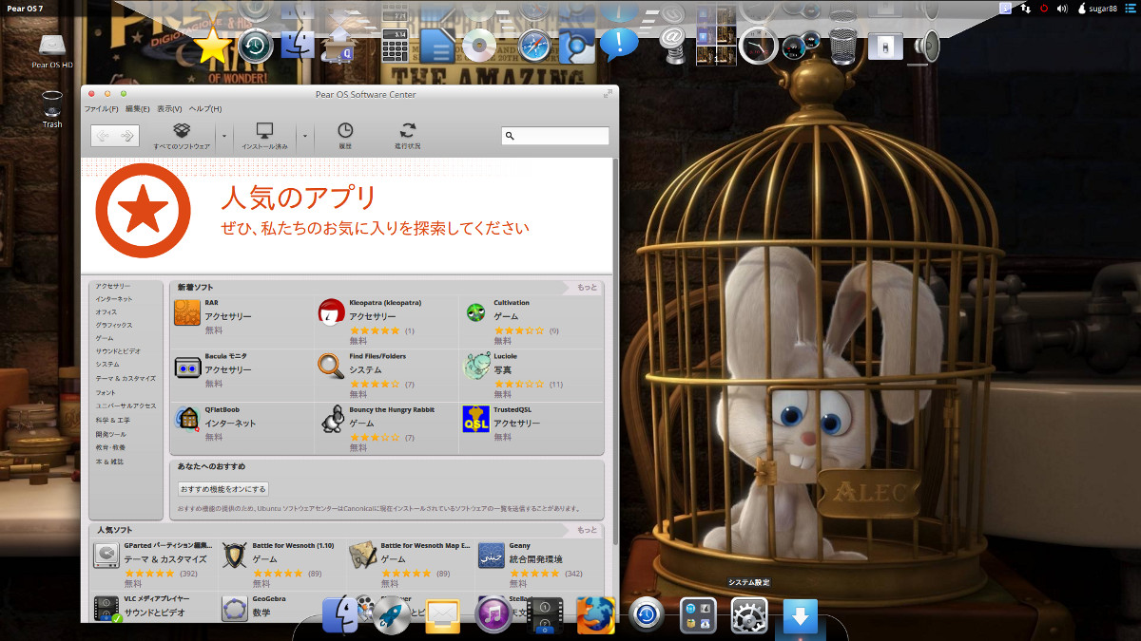Open All Software (すべてのソフトウェア) view
The width and height of the screenshot is (1141, 641).
click(182, 136)
